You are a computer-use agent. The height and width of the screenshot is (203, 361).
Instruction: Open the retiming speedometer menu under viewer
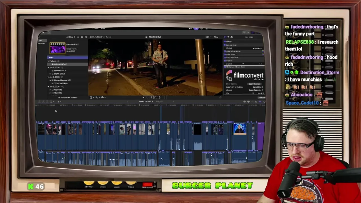(x=103, y=98)
